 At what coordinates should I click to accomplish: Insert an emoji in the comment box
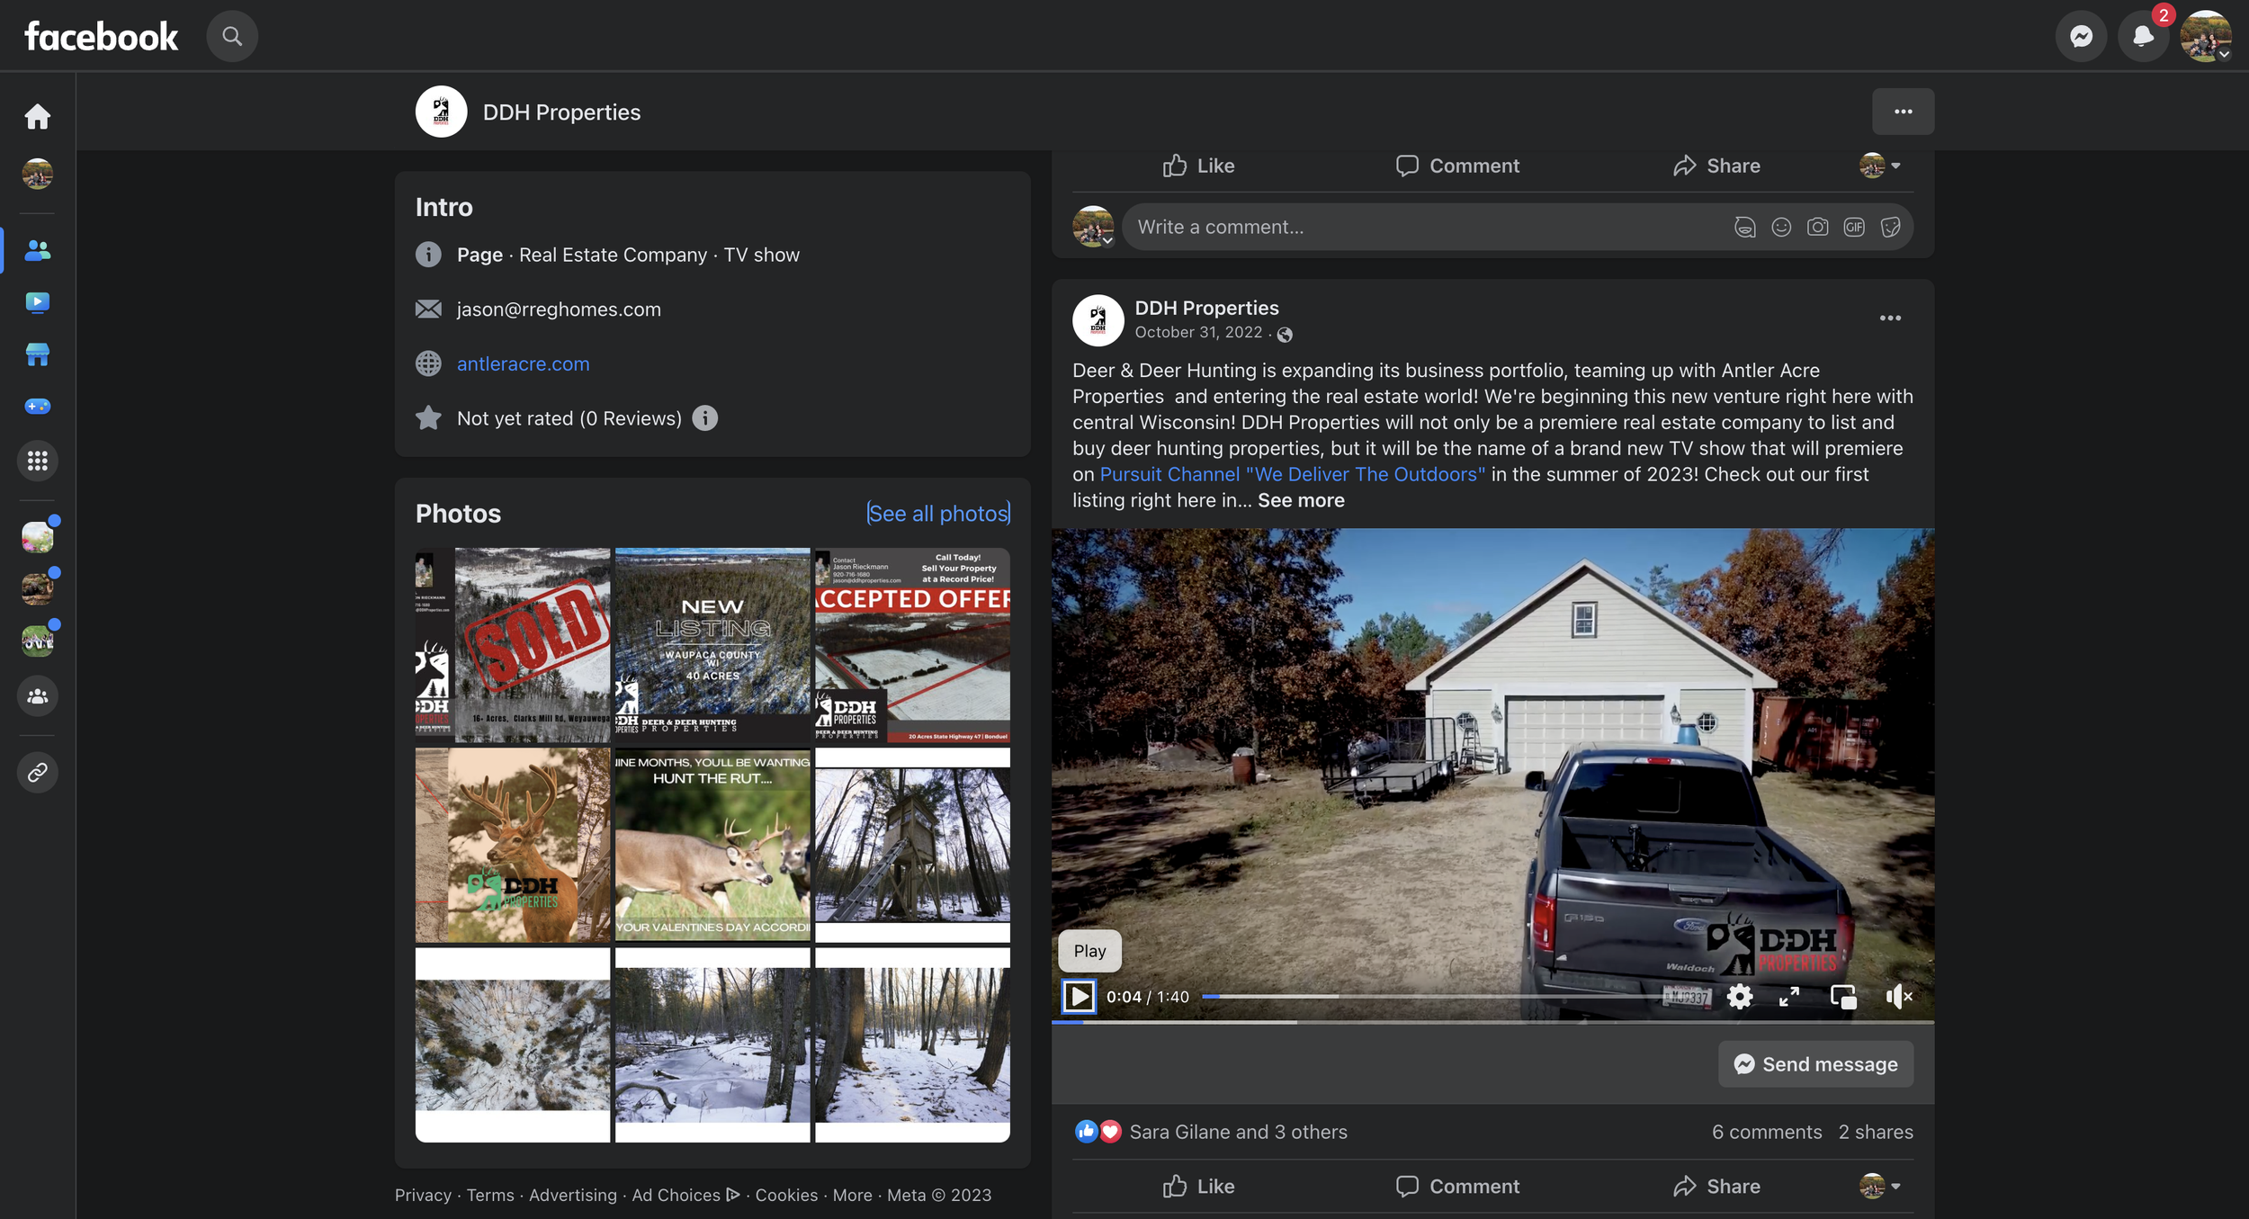tap(1780, 227)
